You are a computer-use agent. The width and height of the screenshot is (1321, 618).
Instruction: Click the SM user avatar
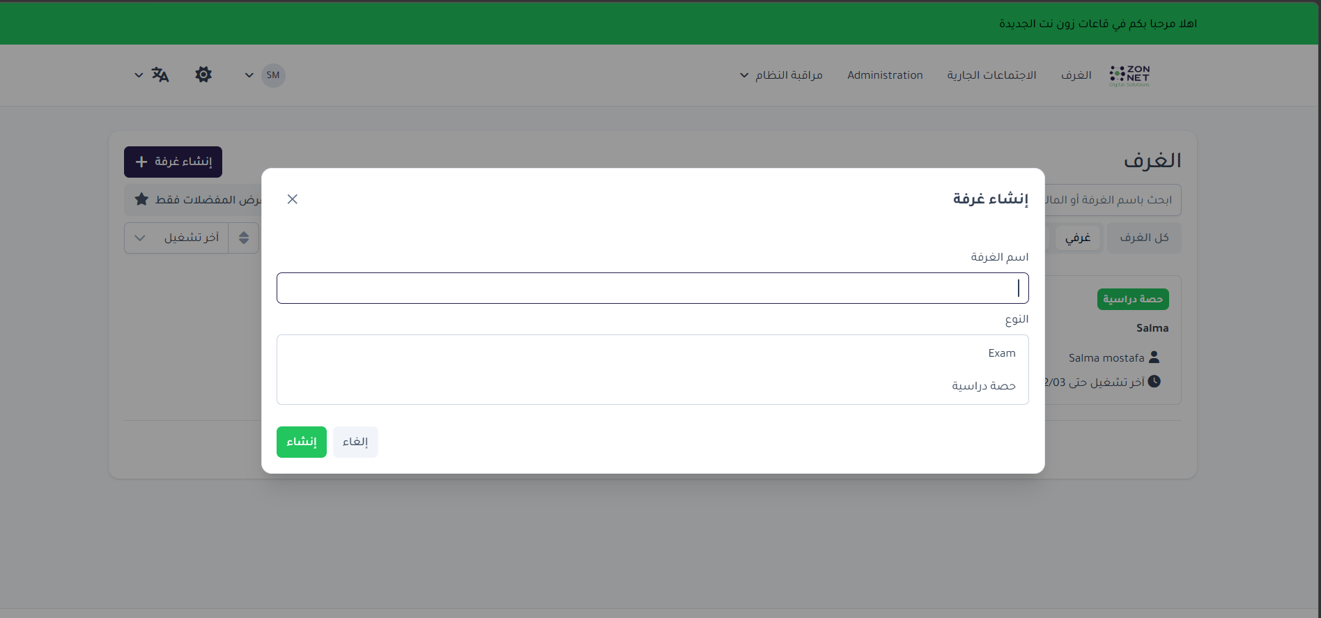click(273, 75)
